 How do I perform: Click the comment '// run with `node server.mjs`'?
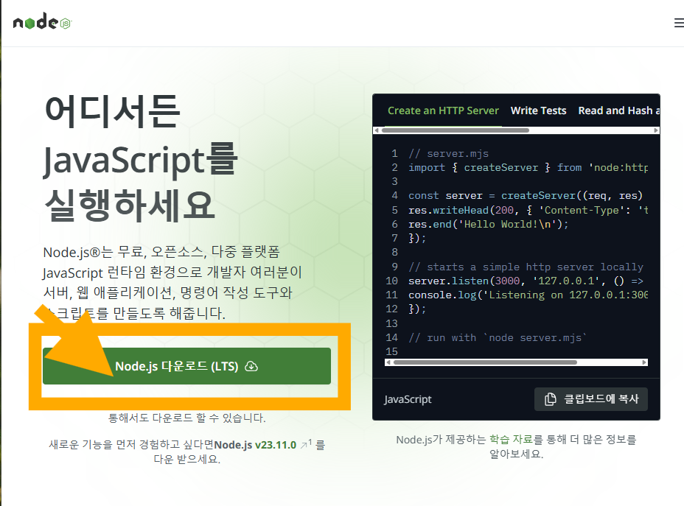point(498,337)
